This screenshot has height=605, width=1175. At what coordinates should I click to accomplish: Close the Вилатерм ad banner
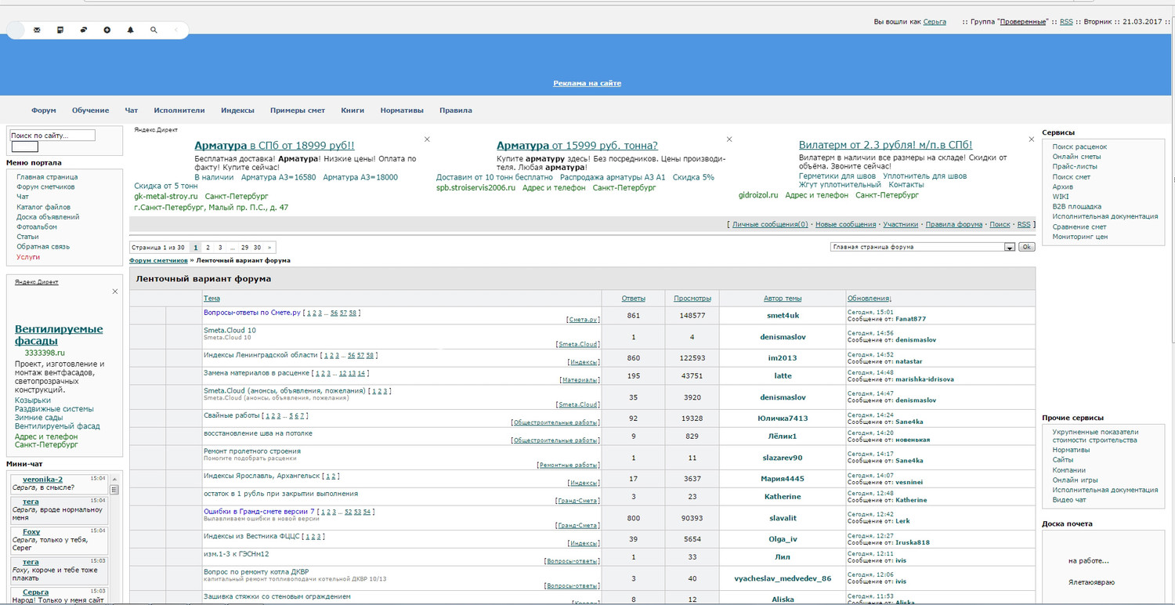[x=1031, y=139]
